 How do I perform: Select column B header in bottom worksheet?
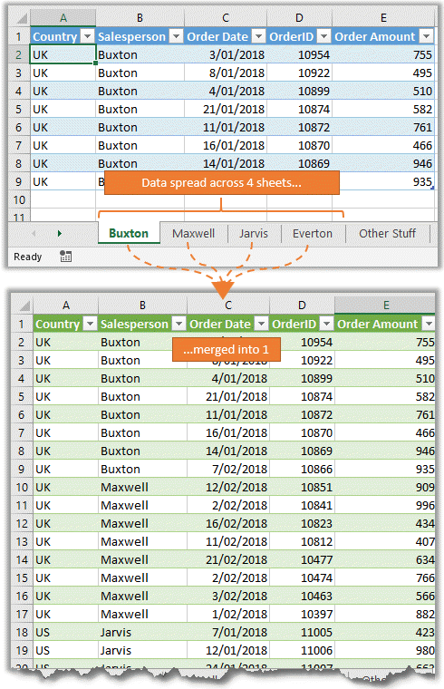[142, 305]
